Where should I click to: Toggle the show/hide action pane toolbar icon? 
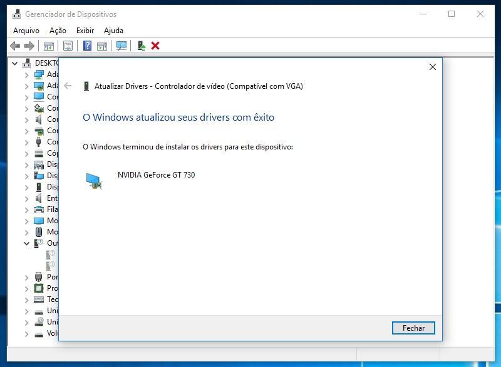point(102,46)
